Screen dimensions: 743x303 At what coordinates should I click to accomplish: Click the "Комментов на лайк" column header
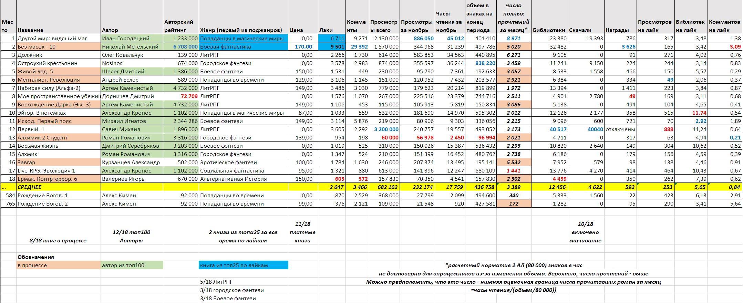[x=724, y=26]
